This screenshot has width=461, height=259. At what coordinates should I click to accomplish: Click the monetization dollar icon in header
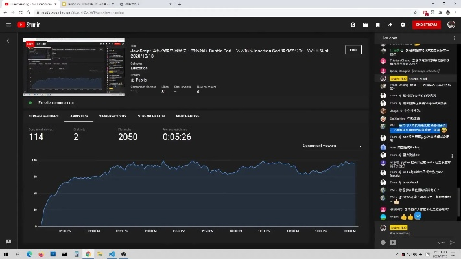tap(353, 25)
